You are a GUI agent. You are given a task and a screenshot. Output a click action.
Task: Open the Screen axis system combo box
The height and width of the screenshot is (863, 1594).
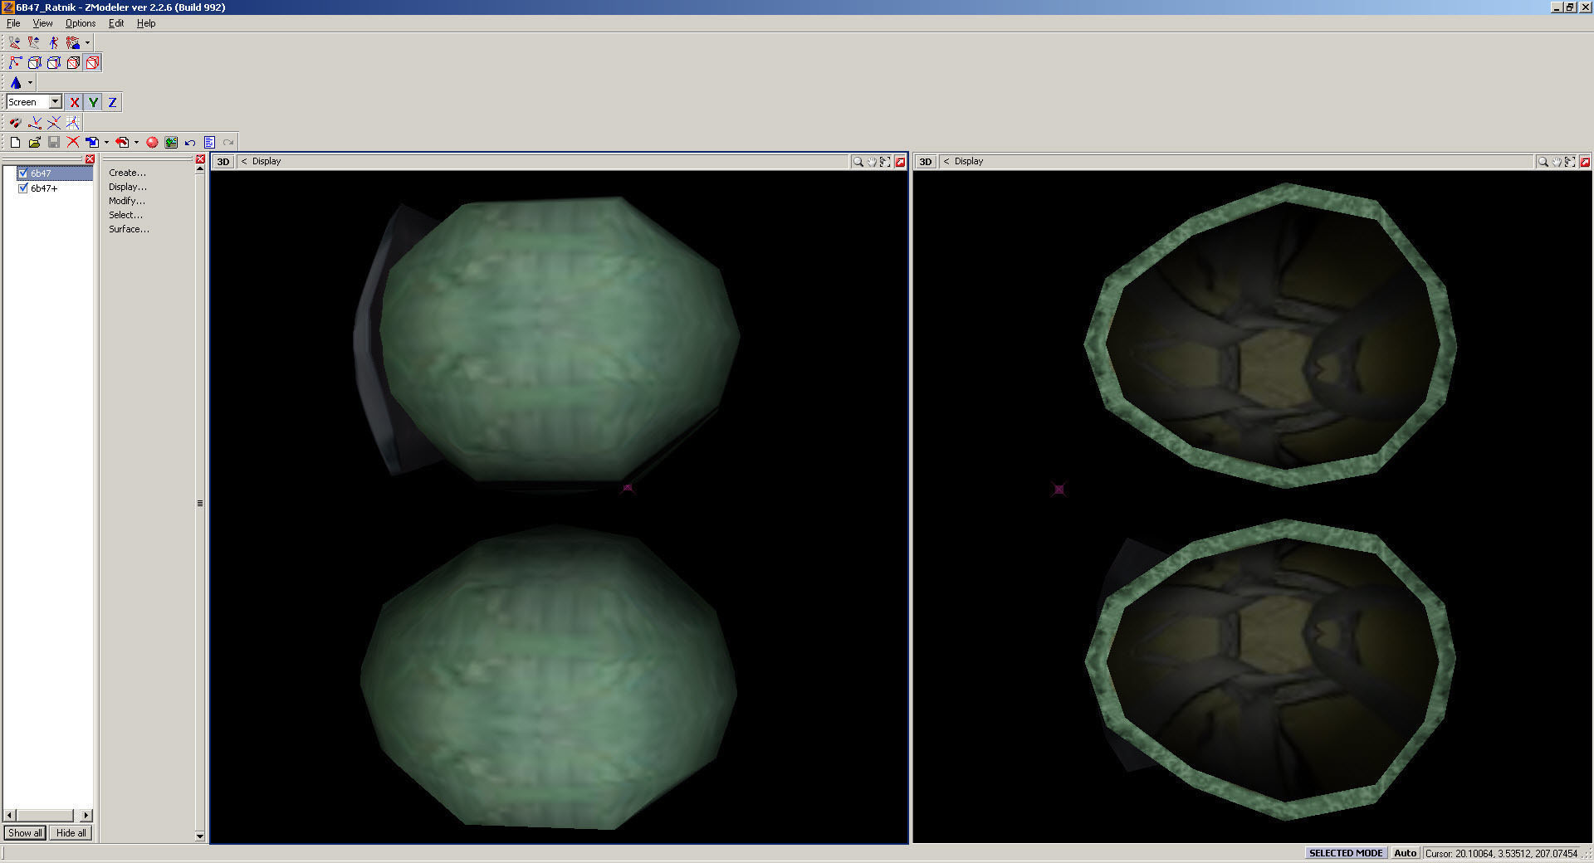click(34, 102)
